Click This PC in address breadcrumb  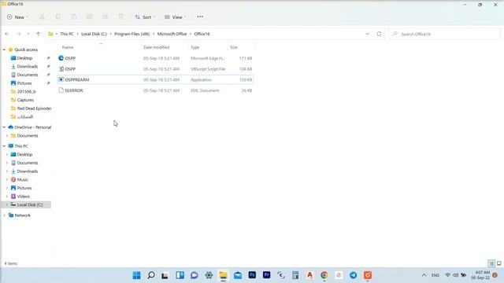tap(67, 34)
